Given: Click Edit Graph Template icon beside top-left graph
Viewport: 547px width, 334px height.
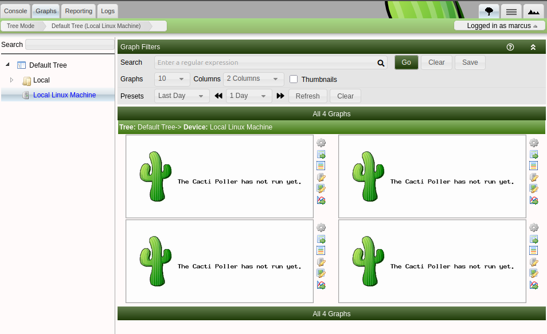Looking at the screenshot, I should pos(321,188).
